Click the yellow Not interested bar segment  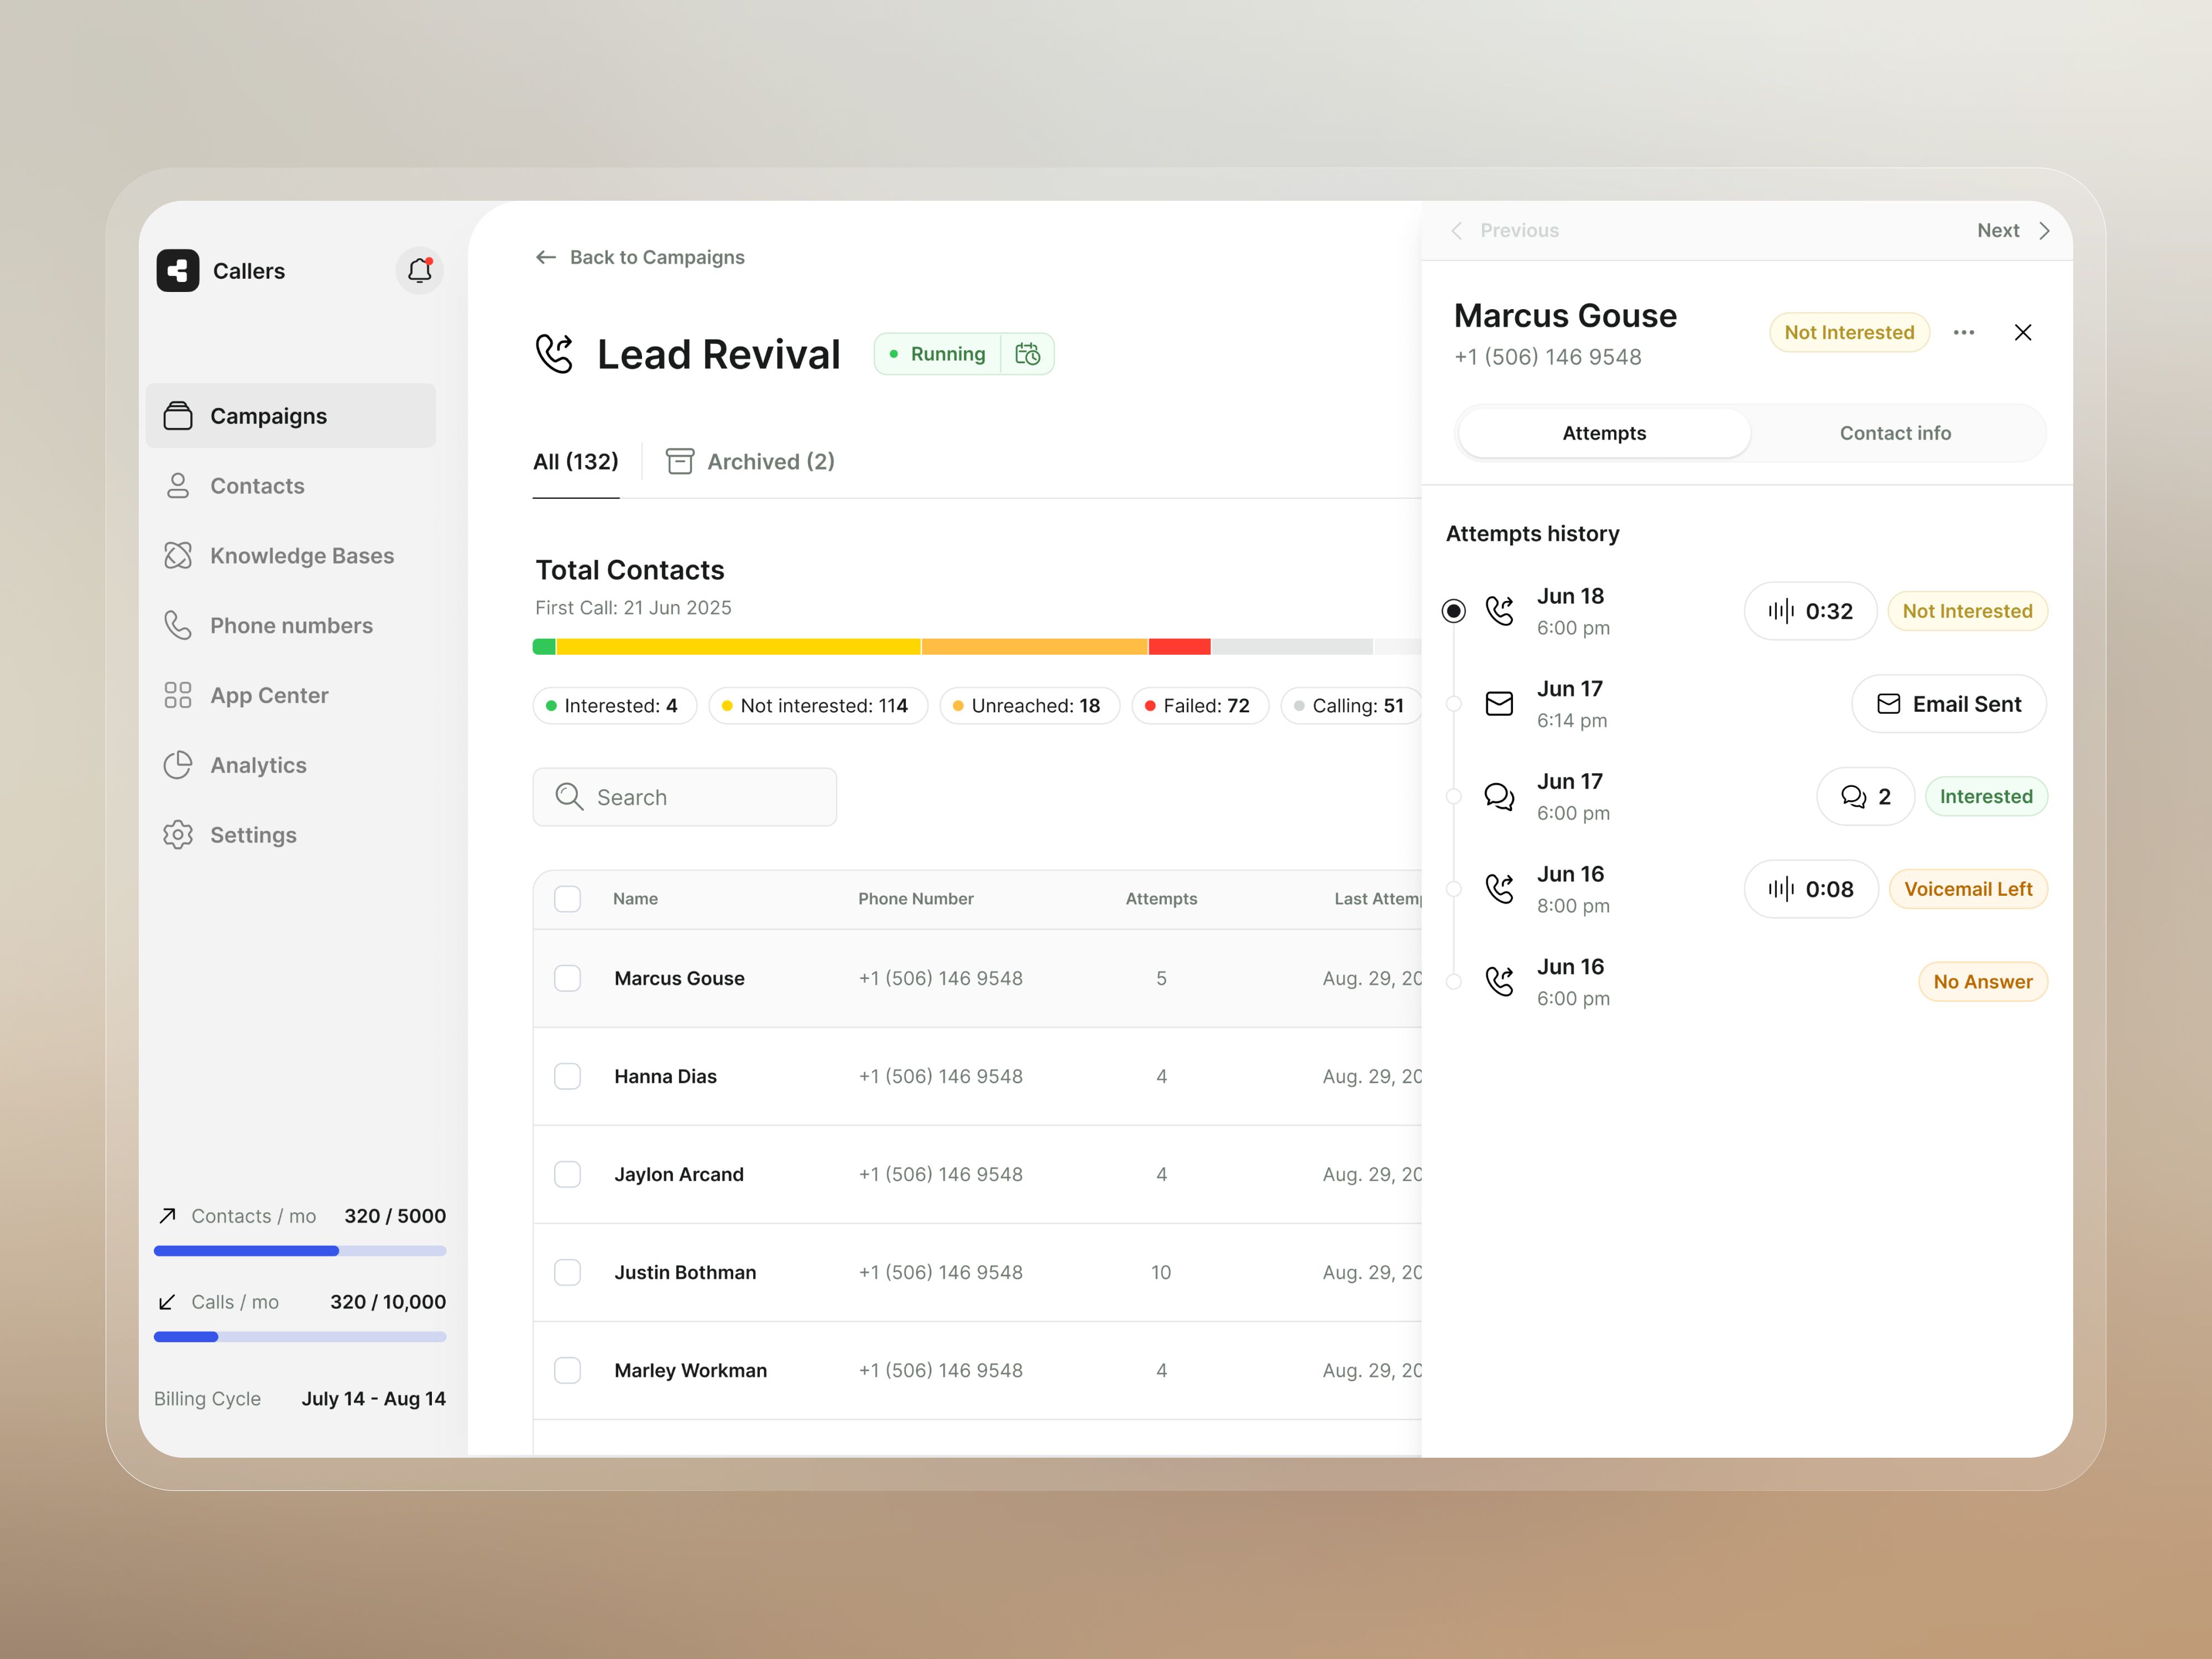[738, 647]
